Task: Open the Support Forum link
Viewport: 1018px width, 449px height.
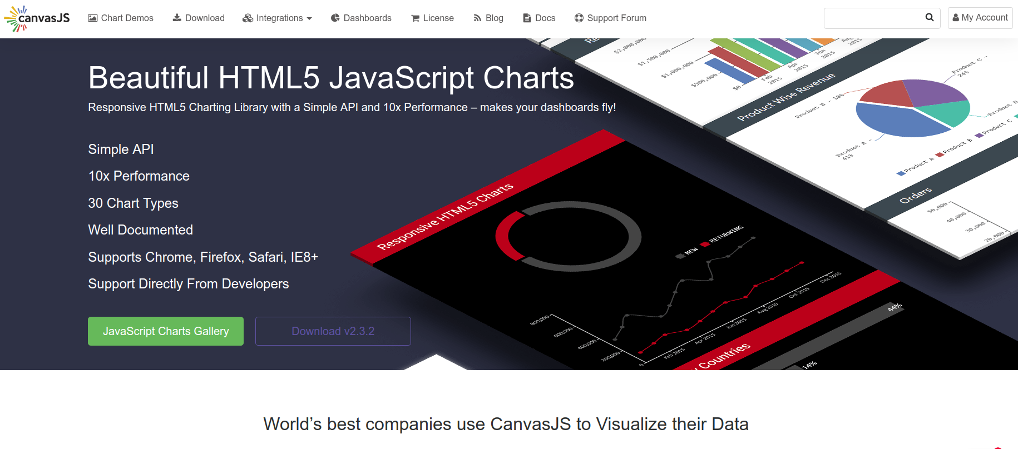Action: (x=616, y=18)
